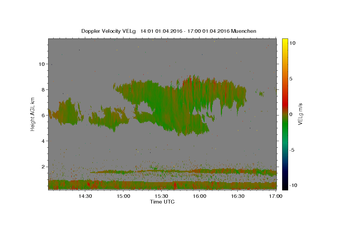Click the height tick label 8
This screenshot has height=228, width=342.
click(x=43, y=90)
